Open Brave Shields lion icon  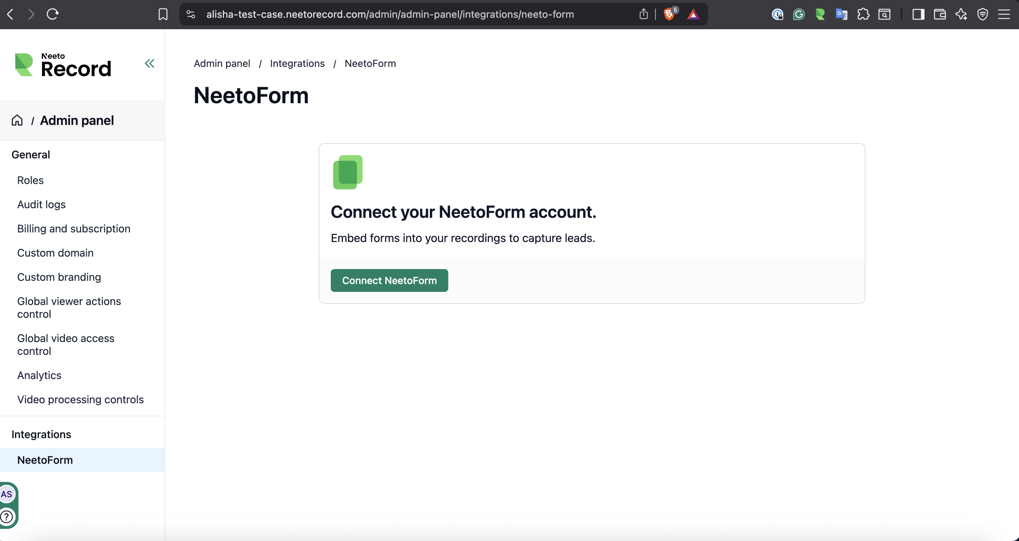(669, 14)
